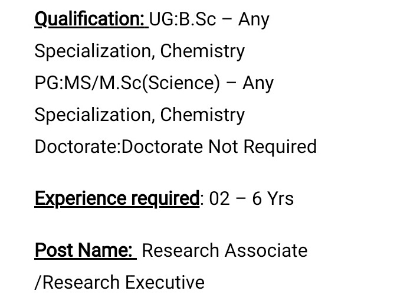Viewport: 420px width, 294px height.
Task: Click the /Research Executive line
Action: tap(120, 282)
